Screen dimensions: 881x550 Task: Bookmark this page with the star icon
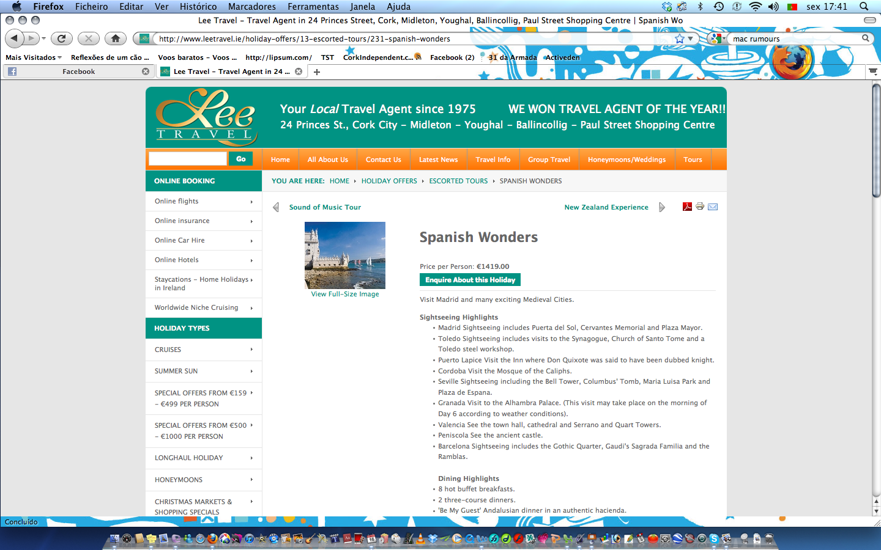[680, 38]
